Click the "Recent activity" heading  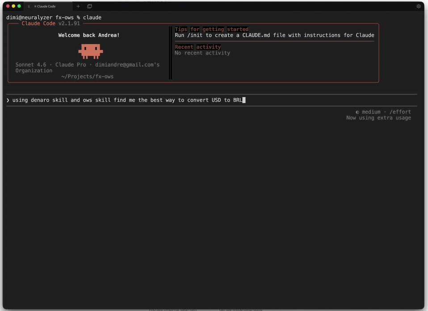[x=198, y=47]
